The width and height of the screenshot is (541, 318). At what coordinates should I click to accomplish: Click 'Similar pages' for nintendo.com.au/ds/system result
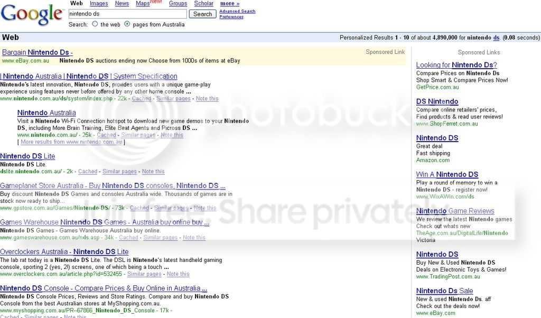pyautogui.click(x=173, y=98)
